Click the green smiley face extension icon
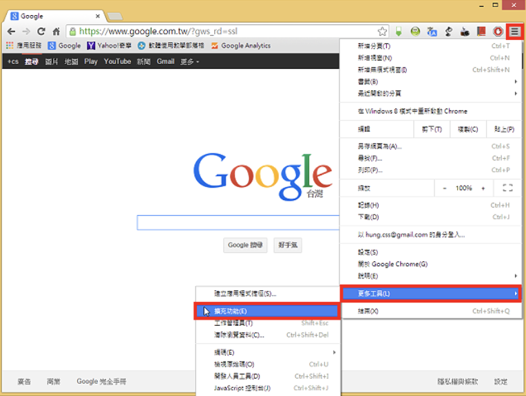Image resolution: width=526 pixels, height=396 pixels. coord(415,32)
